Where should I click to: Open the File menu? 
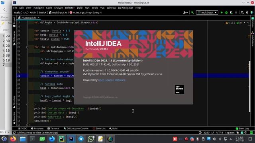15,8
